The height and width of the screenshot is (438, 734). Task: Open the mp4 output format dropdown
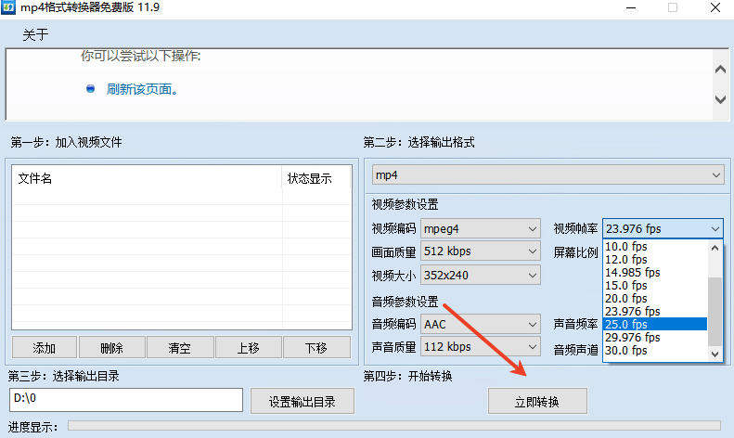547,175
